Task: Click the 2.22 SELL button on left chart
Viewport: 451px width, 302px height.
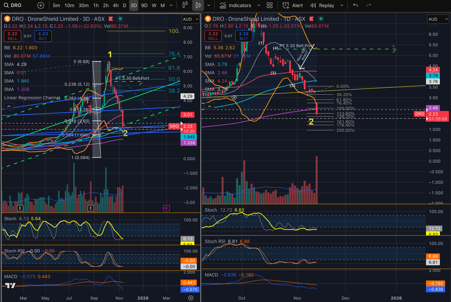Action: [x=12, y=36]
